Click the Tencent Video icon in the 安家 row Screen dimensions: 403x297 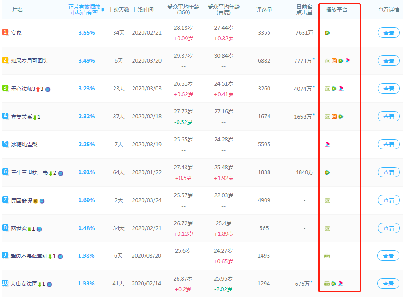coord(328,33)
